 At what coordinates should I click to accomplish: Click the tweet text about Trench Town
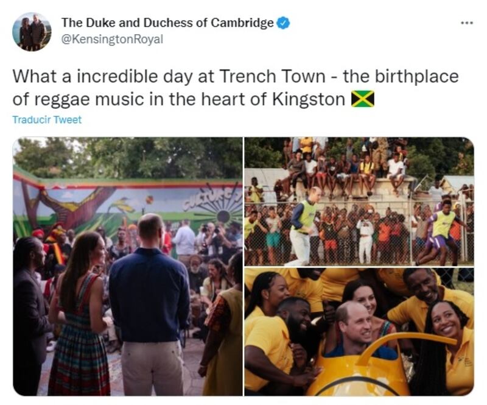point(236,88)
